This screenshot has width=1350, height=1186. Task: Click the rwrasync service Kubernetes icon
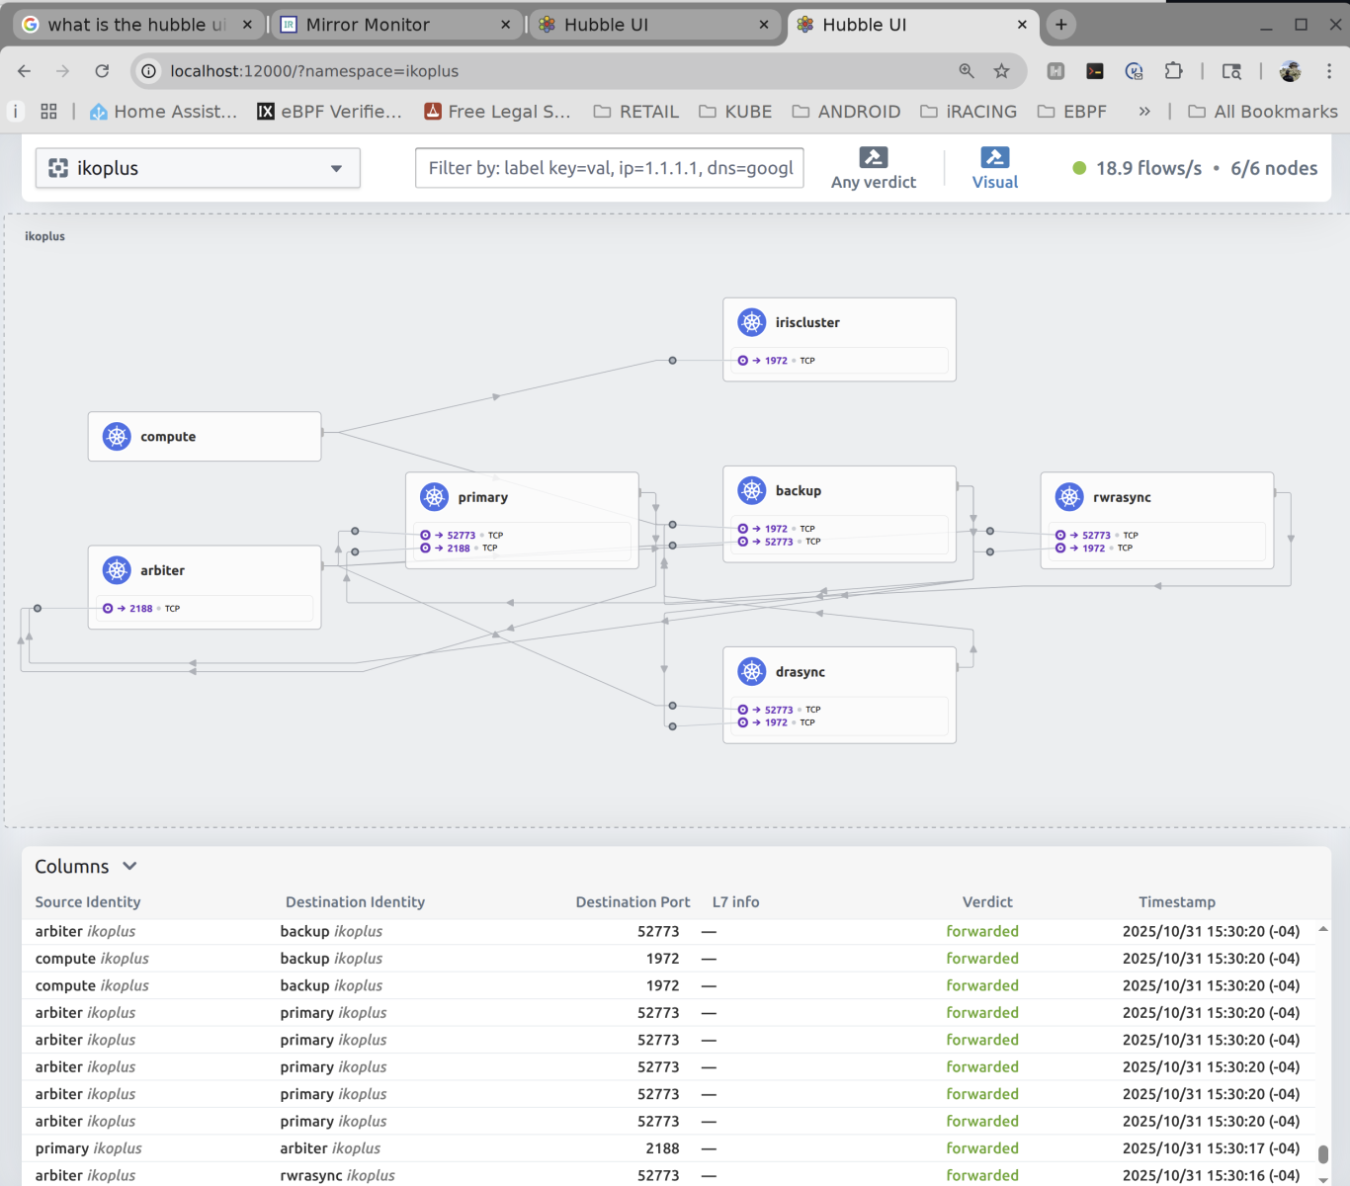tap(1069, 497)
